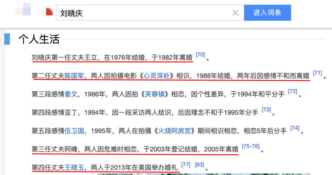Open citation reference [77]

pyautogui.click(x=186, y=165)
